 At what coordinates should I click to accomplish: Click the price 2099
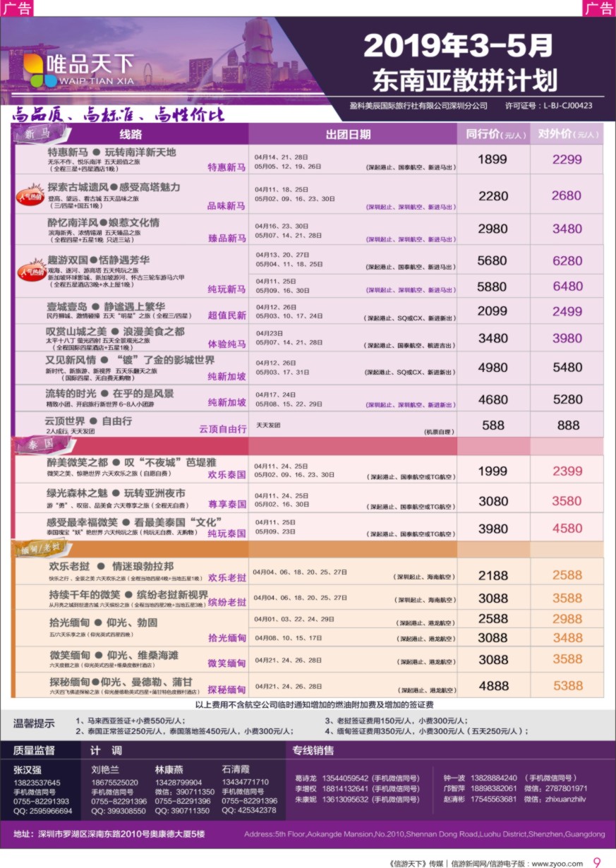[493, 311]
